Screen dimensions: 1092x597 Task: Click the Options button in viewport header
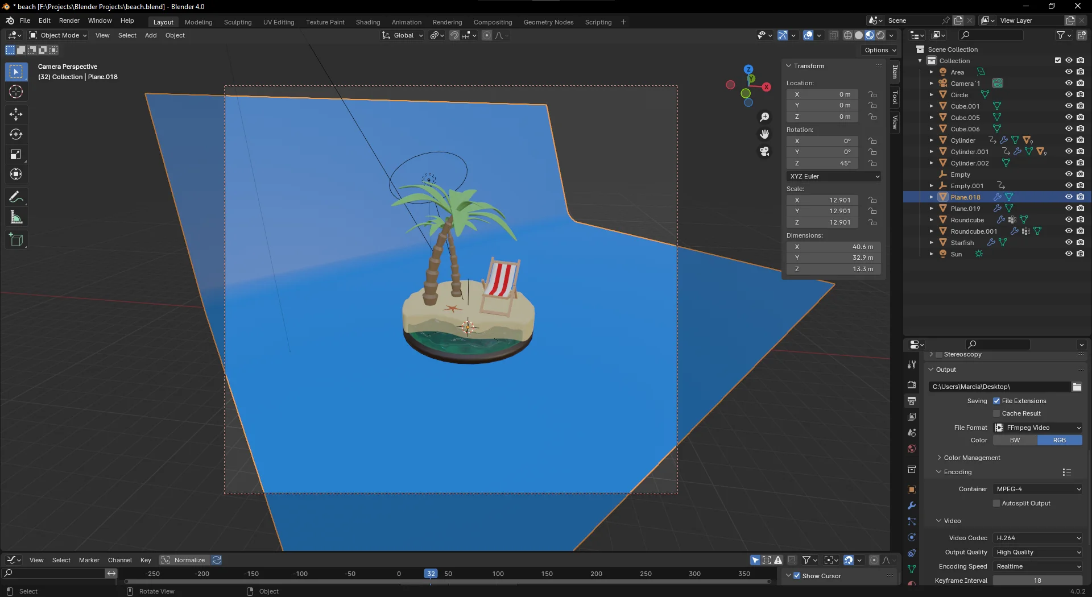click(880, 50)
